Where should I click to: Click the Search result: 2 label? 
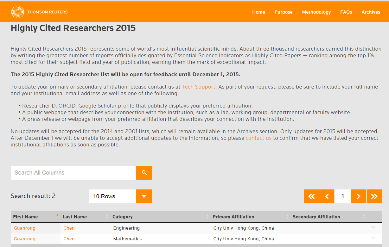click(x=33, y=196)
